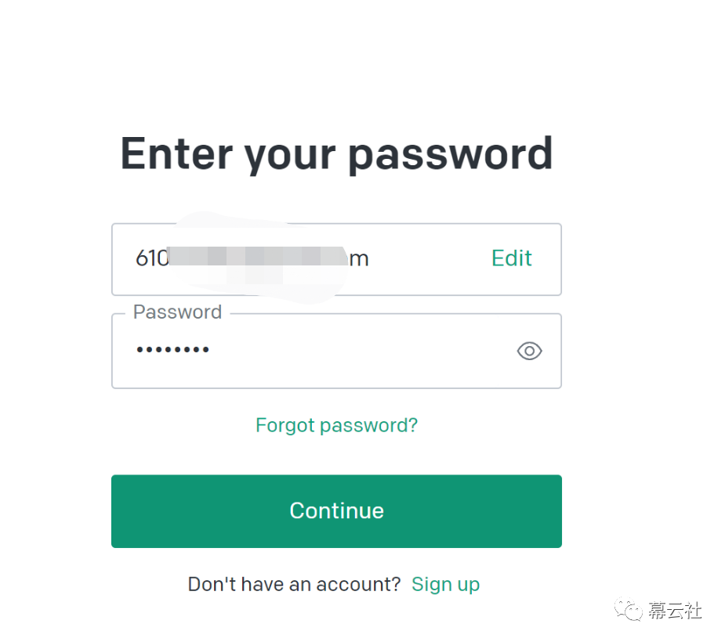Click the word 'your' in the heading
This screenshot has height=642, width=725.
tap(290, 157)
